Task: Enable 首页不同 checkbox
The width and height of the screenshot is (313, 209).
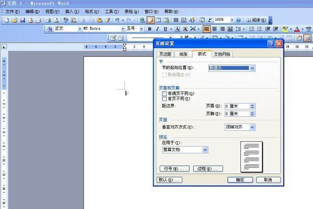Action: click(x=165, y=99)
